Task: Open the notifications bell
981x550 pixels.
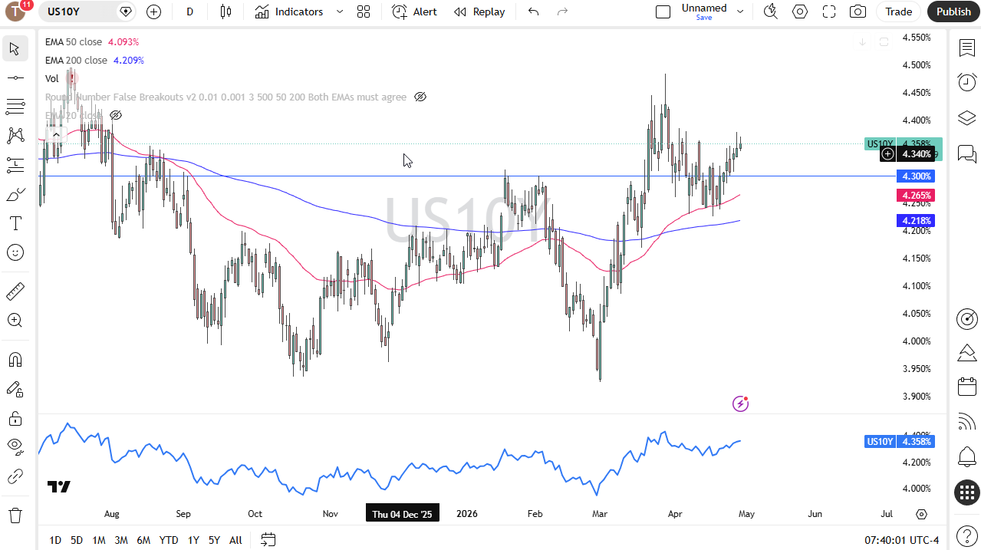Action: tap(966, 457)
